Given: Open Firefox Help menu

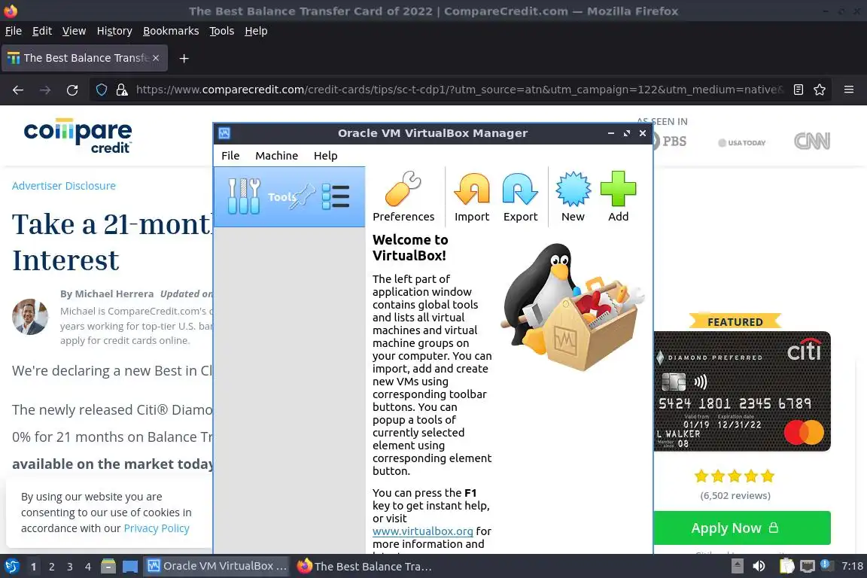Looking at the screenshot, I should coord(256,31).
